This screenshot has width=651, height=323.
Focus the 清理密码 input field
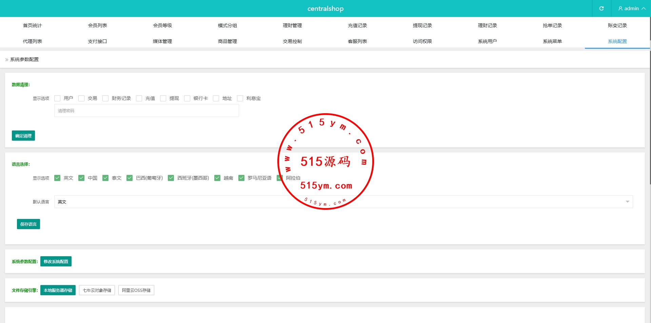(146, 111)
